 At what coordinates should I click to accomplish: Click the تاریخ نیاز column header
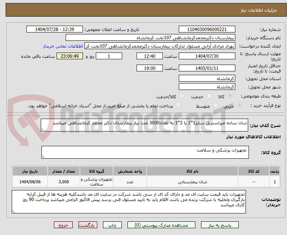(30, 171)
